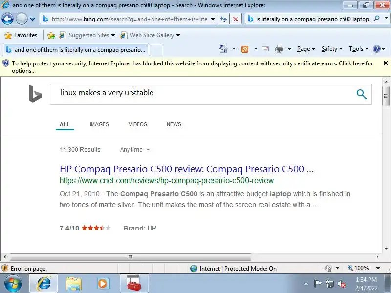The height and width of the screenshot is (293, 391).
Task: Open the Safety menu
Action: pyautogui.click(x=332, y=49)
